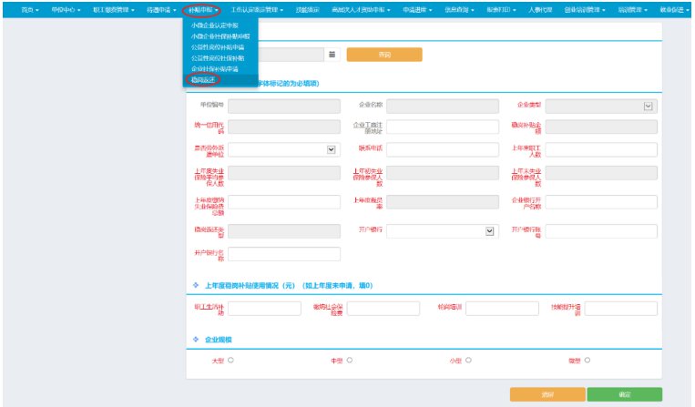Click the 开户银行账号 input field
The width and height of the screenshot is (695, 407).
click(601, 231)
